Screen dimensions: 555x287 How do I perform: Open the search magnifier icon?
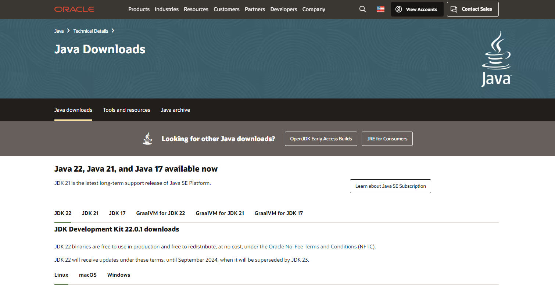coord(362,9)
